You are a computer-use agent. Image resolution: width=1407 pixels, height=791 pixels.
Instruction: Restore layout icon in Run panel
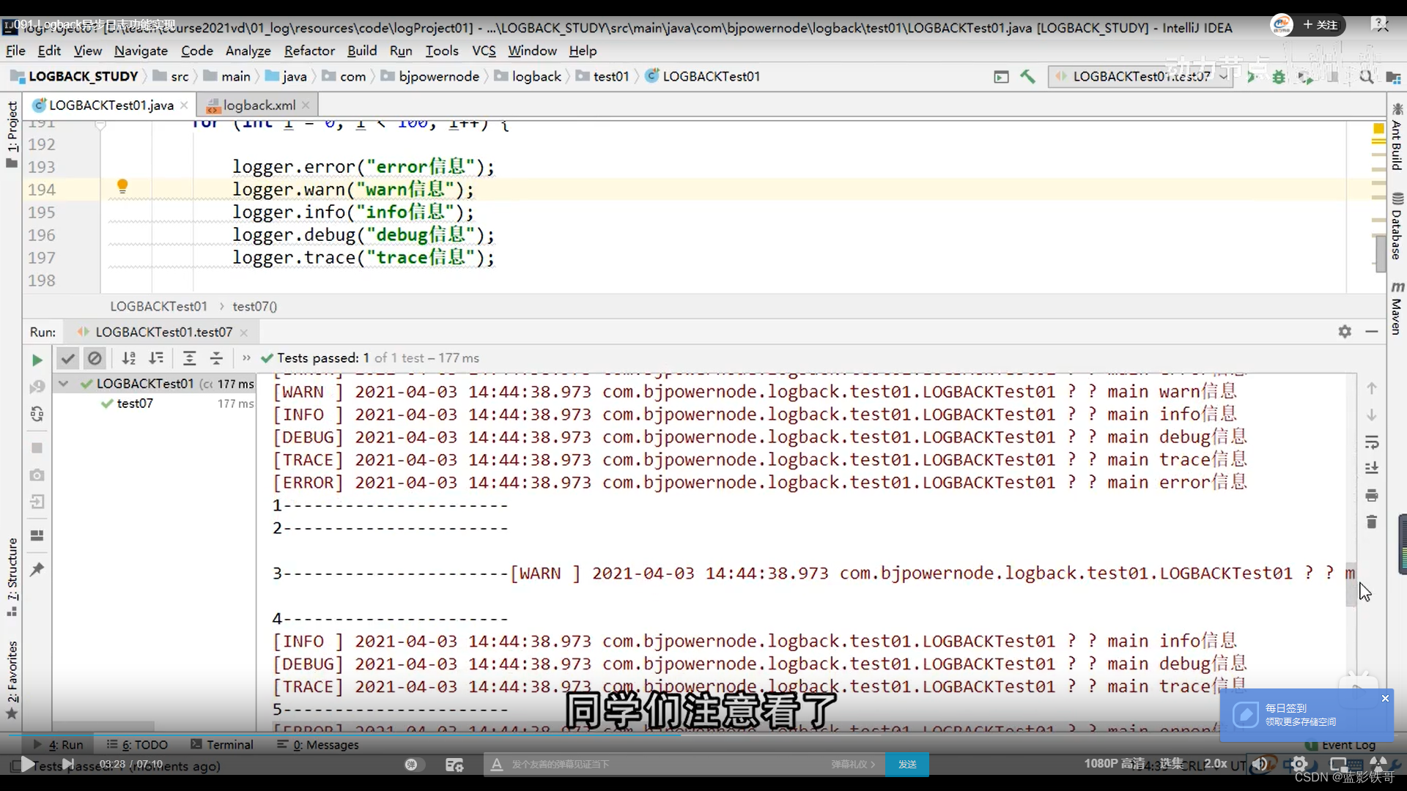[x=37, y=535]
